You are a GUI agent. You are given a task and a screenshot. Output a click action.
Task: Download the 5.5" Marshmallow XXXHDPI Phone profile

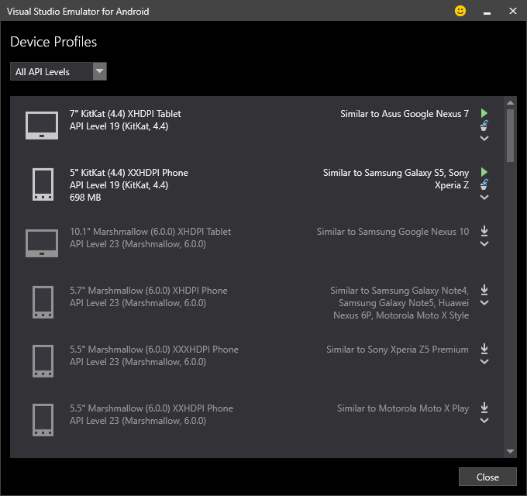(484, 349)
